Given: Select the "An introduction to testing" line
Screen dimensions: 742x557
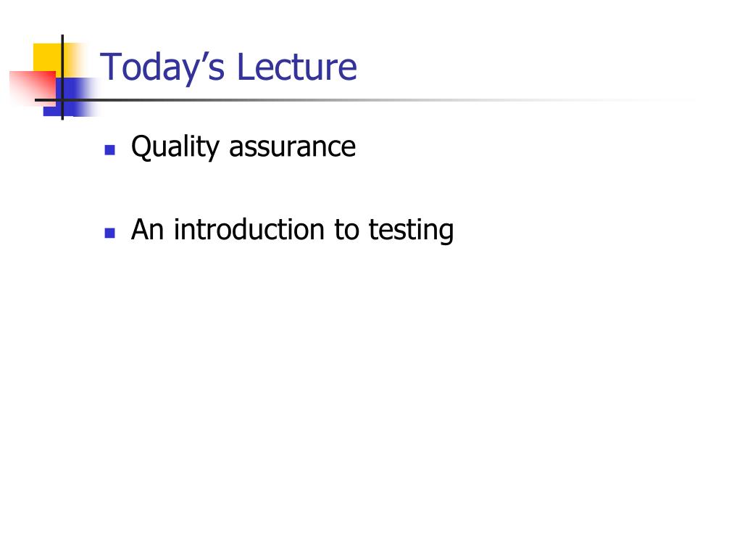Looking at the screenshot, I should (x=293, y=230).
